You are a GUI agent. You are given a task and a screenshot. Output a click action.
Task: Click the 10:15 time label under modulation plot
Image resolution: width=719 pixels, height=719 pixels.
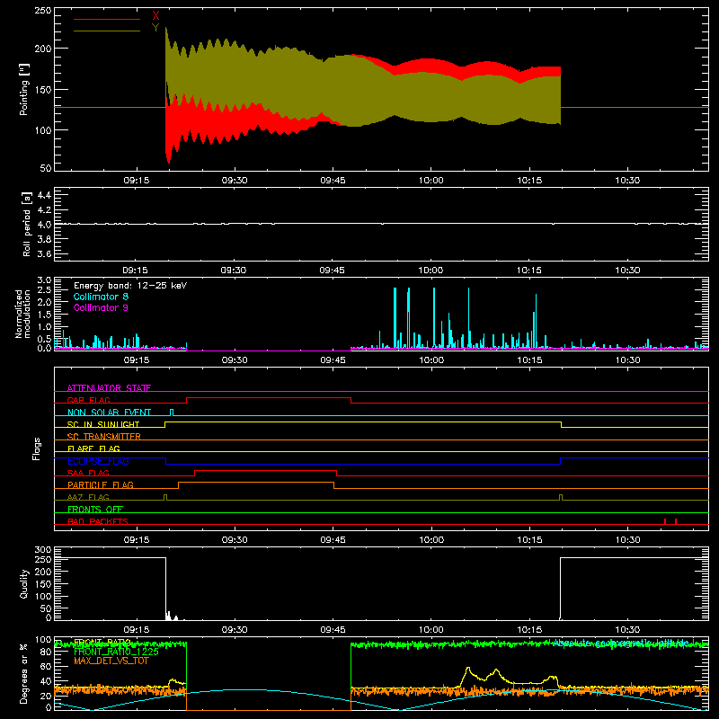click(529, 360)
